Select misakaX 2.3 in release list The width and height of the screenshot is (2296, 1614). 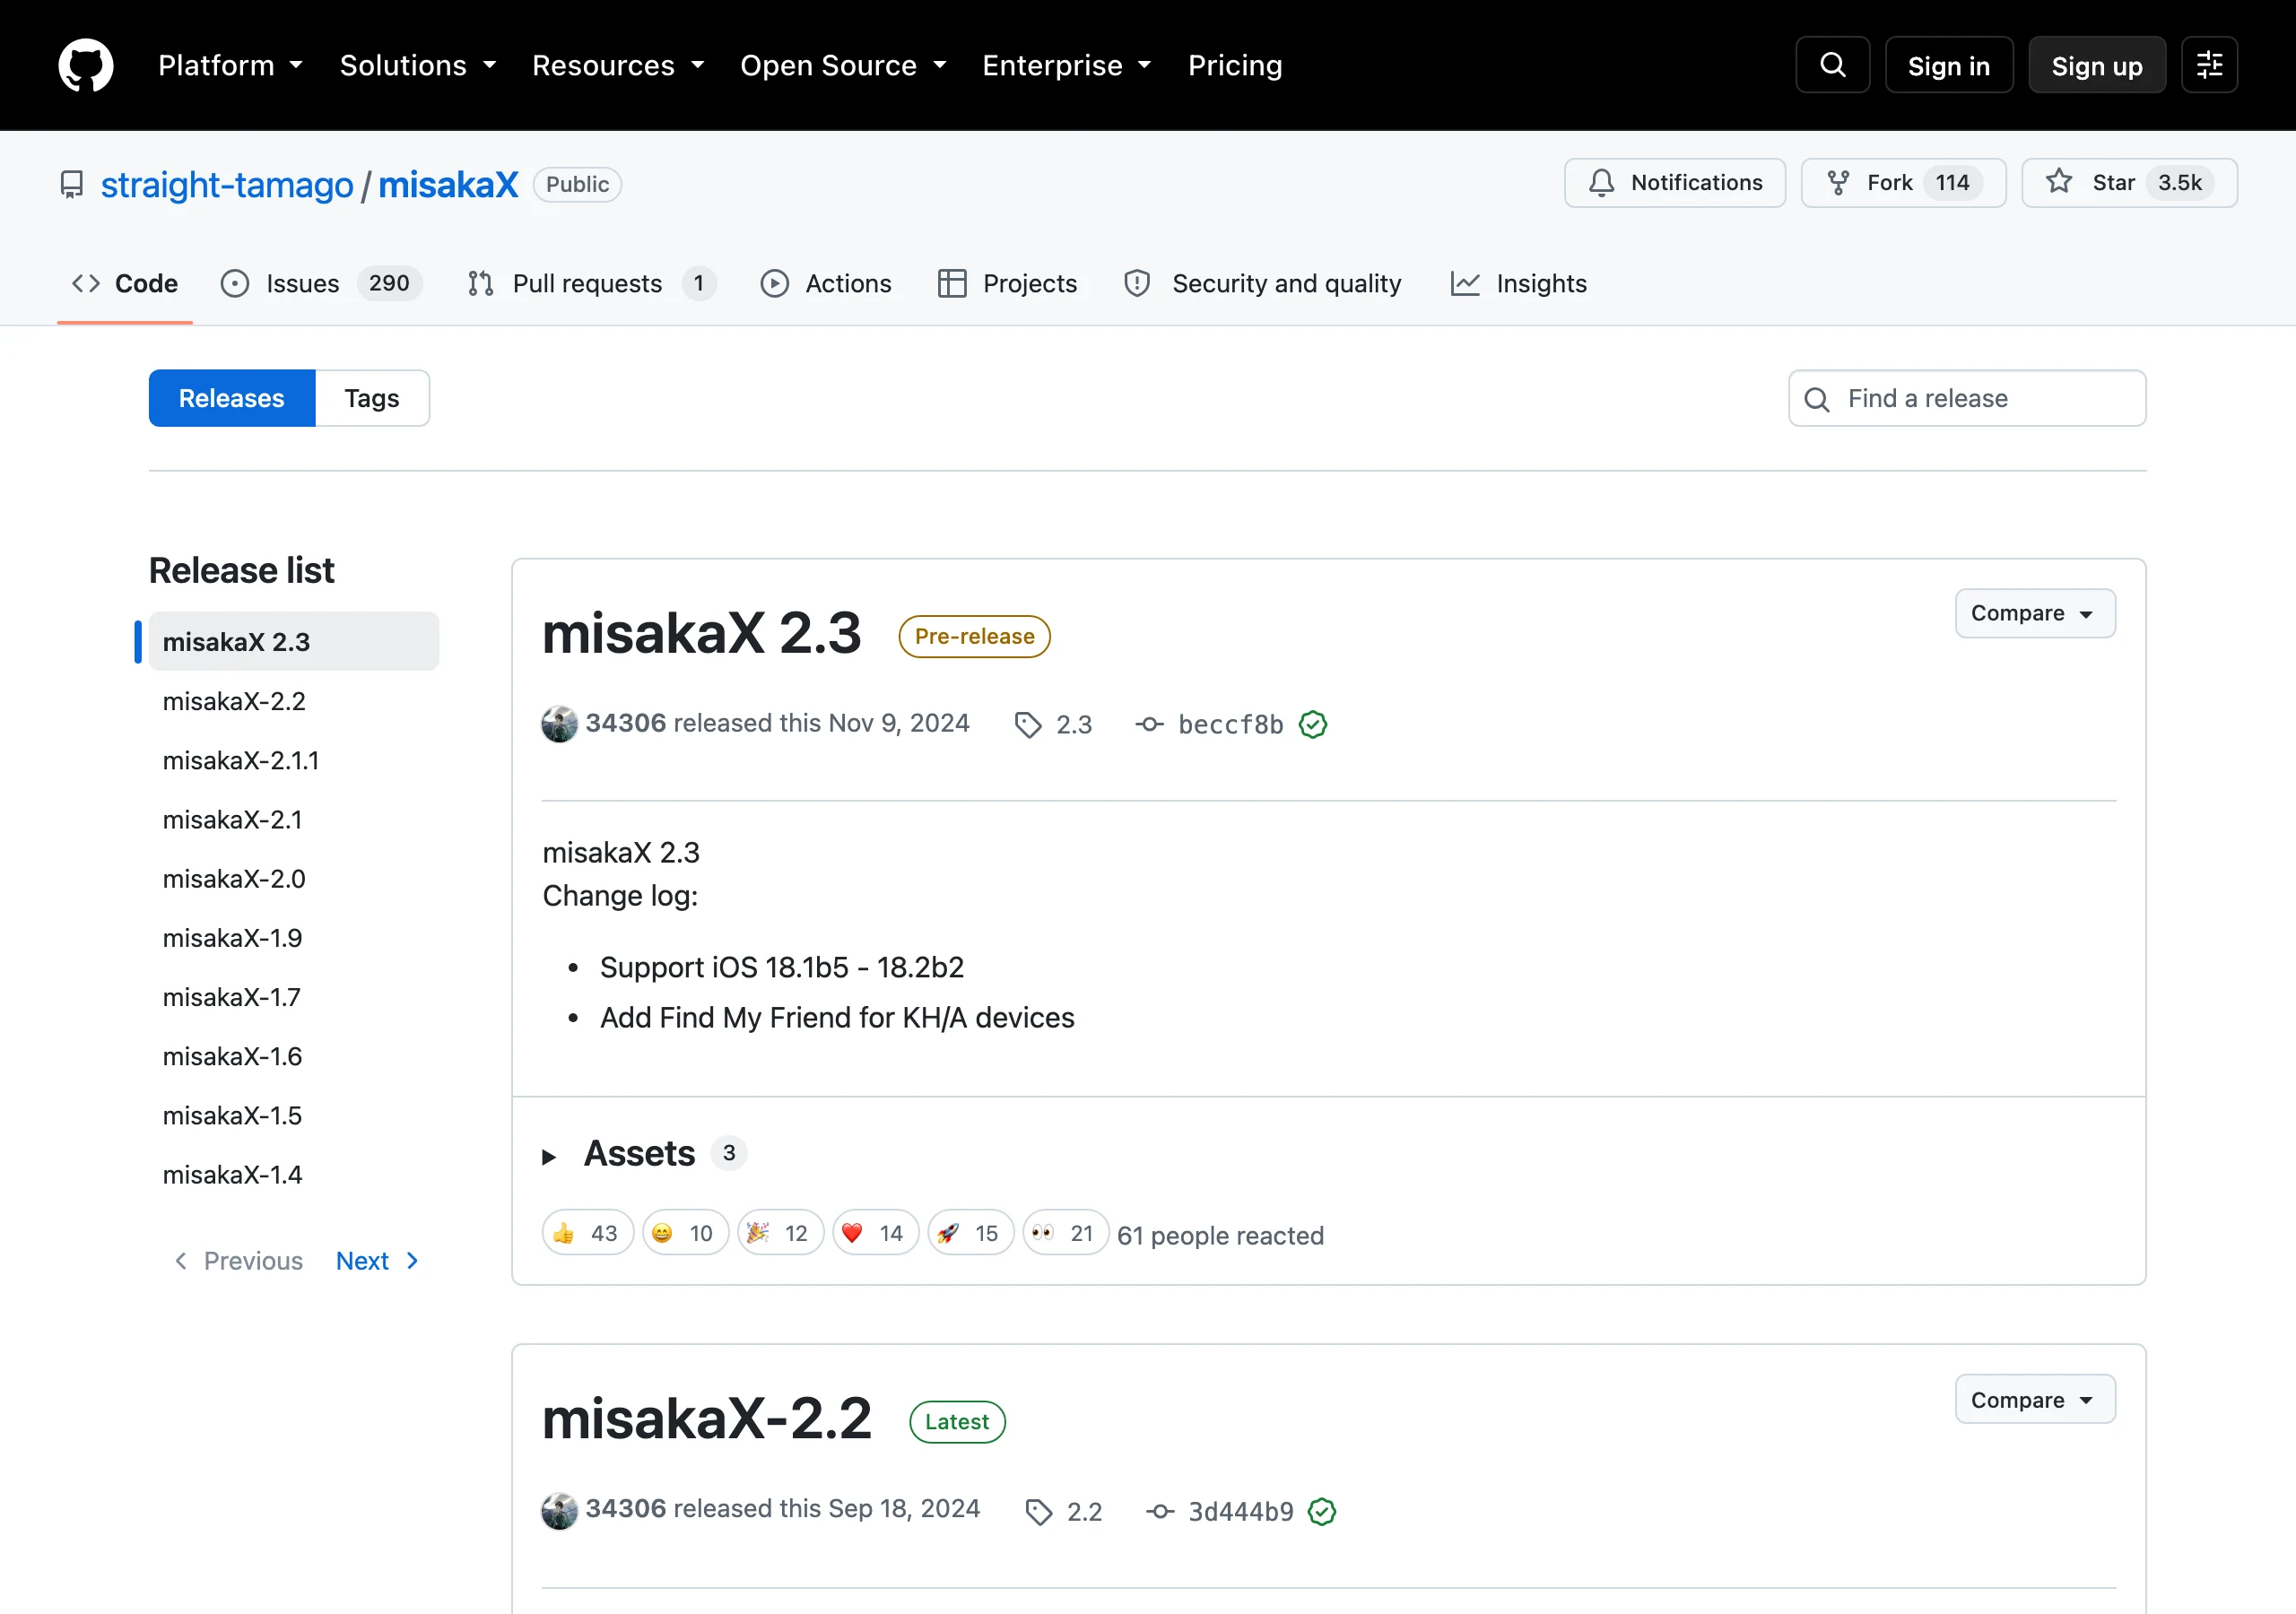[293, 641]
